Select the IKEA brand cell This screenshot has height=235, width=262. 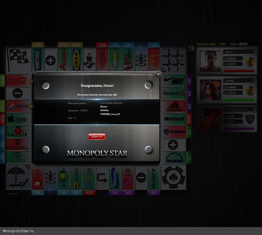pos(76,60)
